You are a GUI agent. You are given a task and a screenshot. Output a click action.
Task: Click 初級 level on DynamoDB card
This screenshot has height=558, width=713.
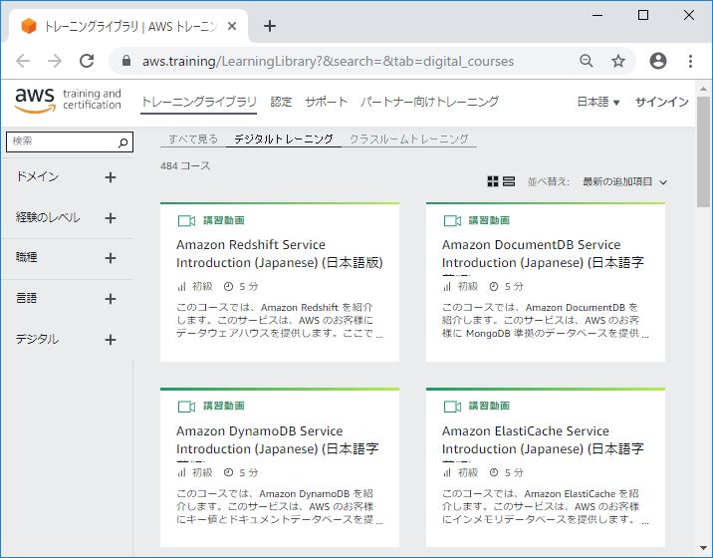coord(202,473)
